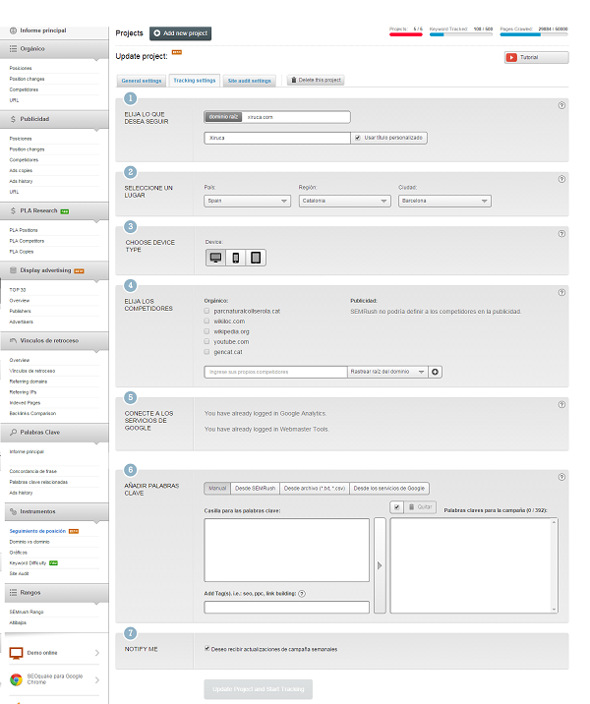Image resolution: width=590 pixels, height=704 pixels.
Task: Click the Publicidad dollar icon
Action: pyautogui.click(x=13, y=119)
